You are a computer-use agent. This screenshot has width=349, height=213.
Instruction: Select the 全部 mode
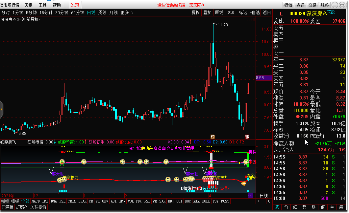point(25,201)
